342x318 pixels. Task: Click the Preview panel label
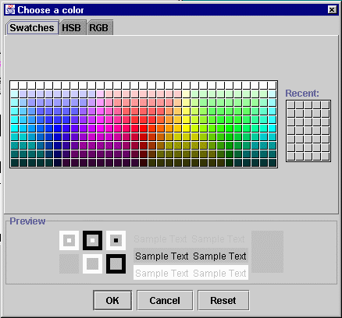(x=27, y=221)
